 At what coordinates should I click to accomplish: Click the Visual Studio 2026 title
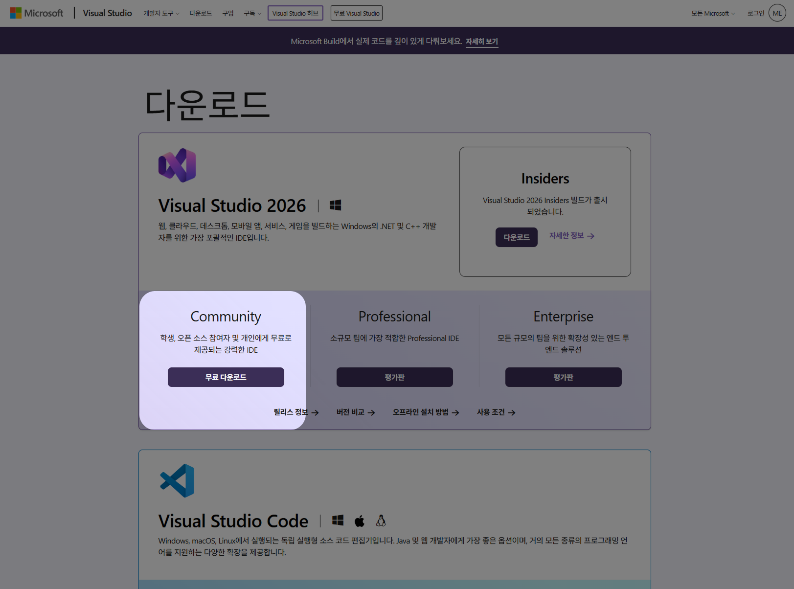[x=232, y=205]
